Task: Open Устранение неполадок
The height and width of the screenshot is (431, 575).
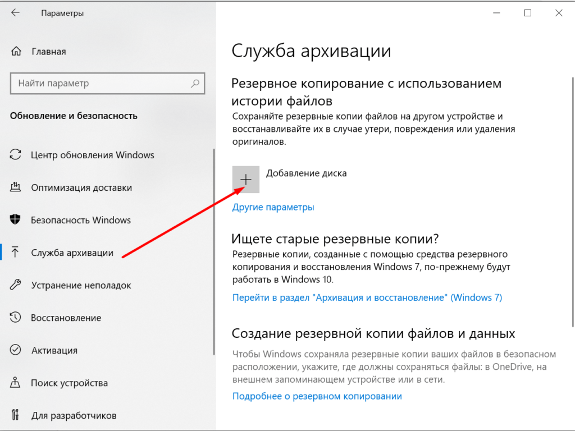Action: coord(81,285)
